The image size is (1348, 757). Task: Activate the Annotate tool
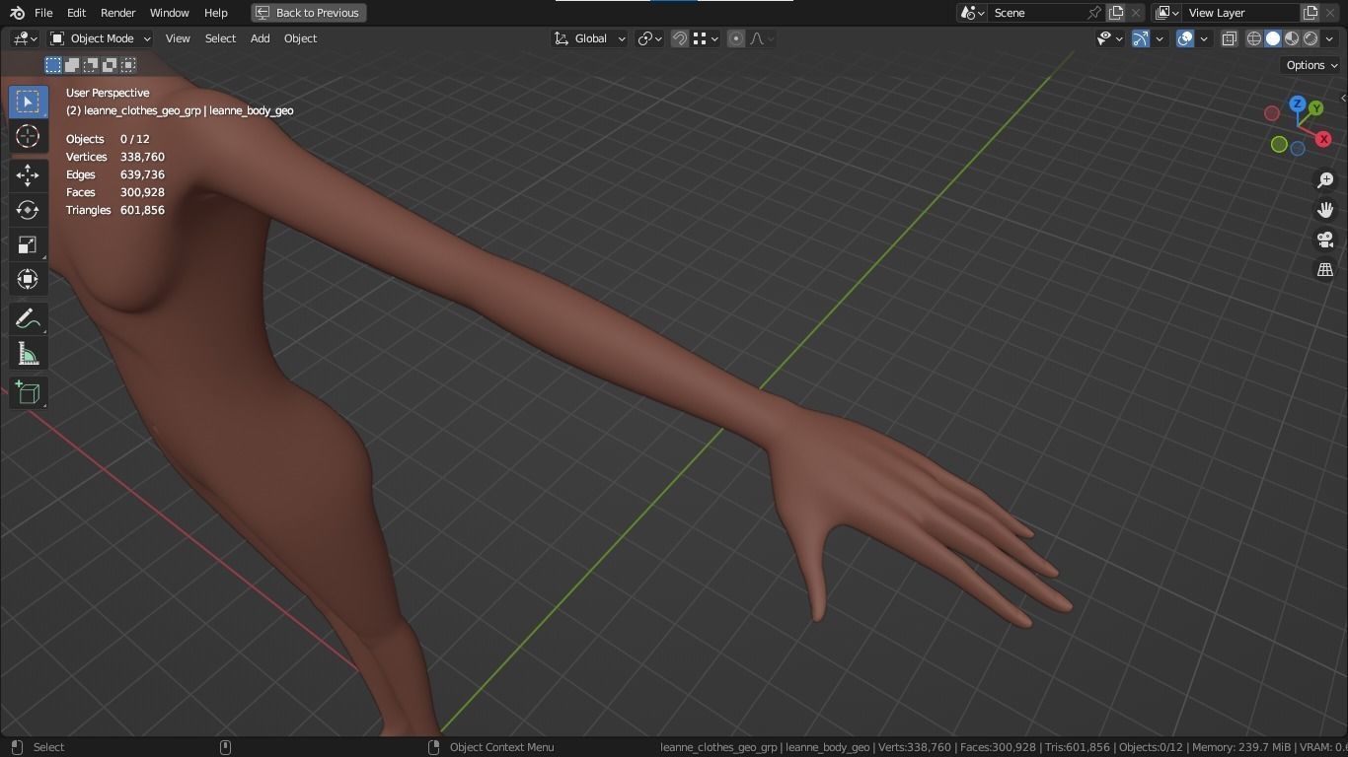[28, 318]
